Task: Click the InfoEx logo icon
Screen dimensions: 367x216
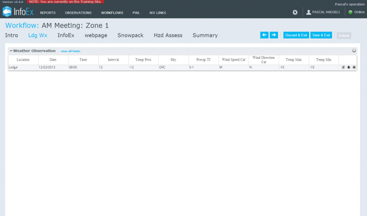Action: [7, 11]
